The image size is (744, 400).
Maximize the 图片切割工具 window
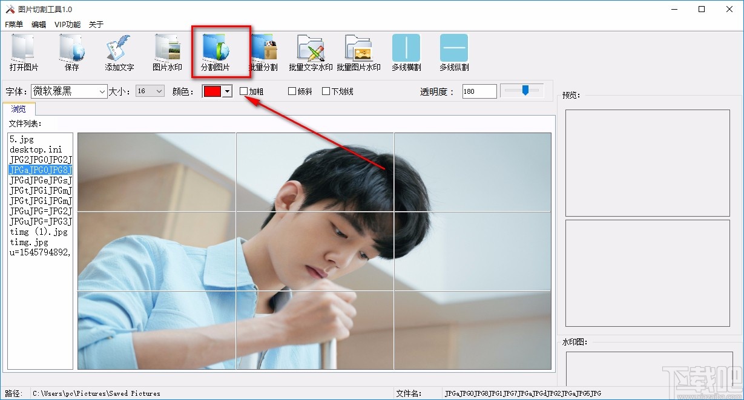tap(702, 9)
